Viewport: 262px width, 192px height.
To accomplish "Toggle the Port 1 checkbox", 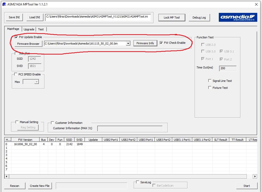I will (203, 59).
